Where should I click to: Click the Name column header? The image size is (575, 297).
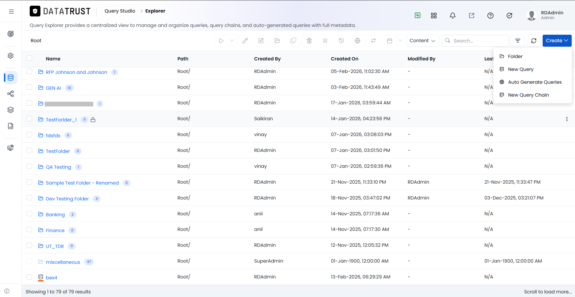tap(53, 59)
